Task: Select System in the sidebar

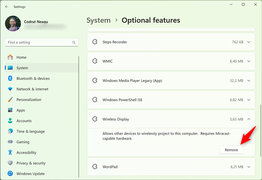Action: coord(42,68)
